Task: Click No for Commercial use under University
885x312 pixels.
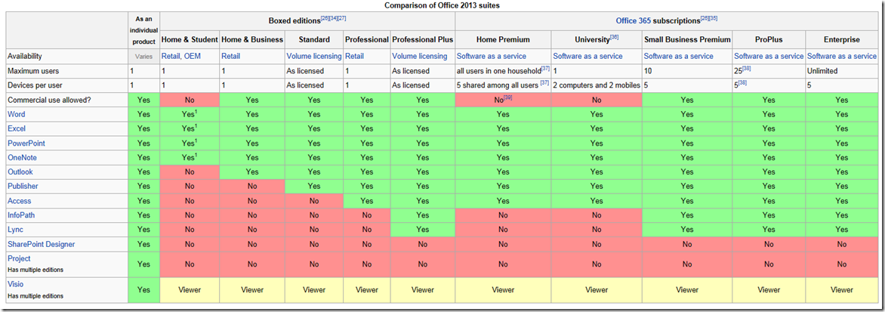Action: [597, 99]
